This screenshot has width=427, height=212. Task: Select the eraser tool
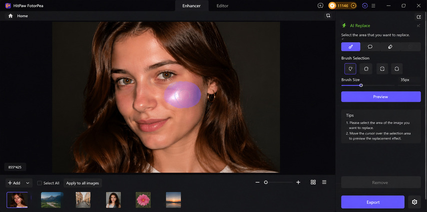(x=390, y=47)
